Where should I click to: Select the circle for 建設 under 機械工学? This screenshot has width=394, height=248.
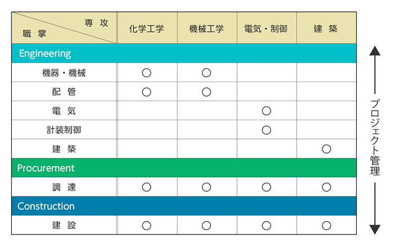click(x=207, y=226)
